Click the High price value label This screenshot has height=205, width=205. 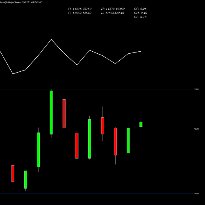(x=113, y=9)
